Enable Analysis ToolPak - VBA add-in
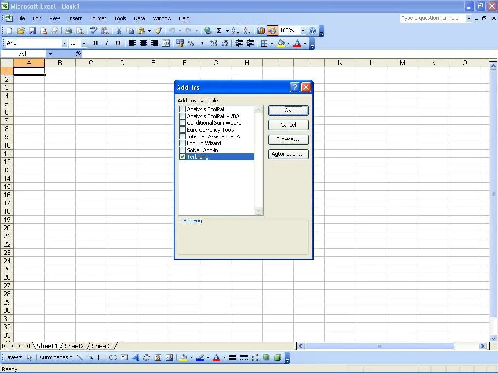This screenshot has width=498, height=373. 183,116
